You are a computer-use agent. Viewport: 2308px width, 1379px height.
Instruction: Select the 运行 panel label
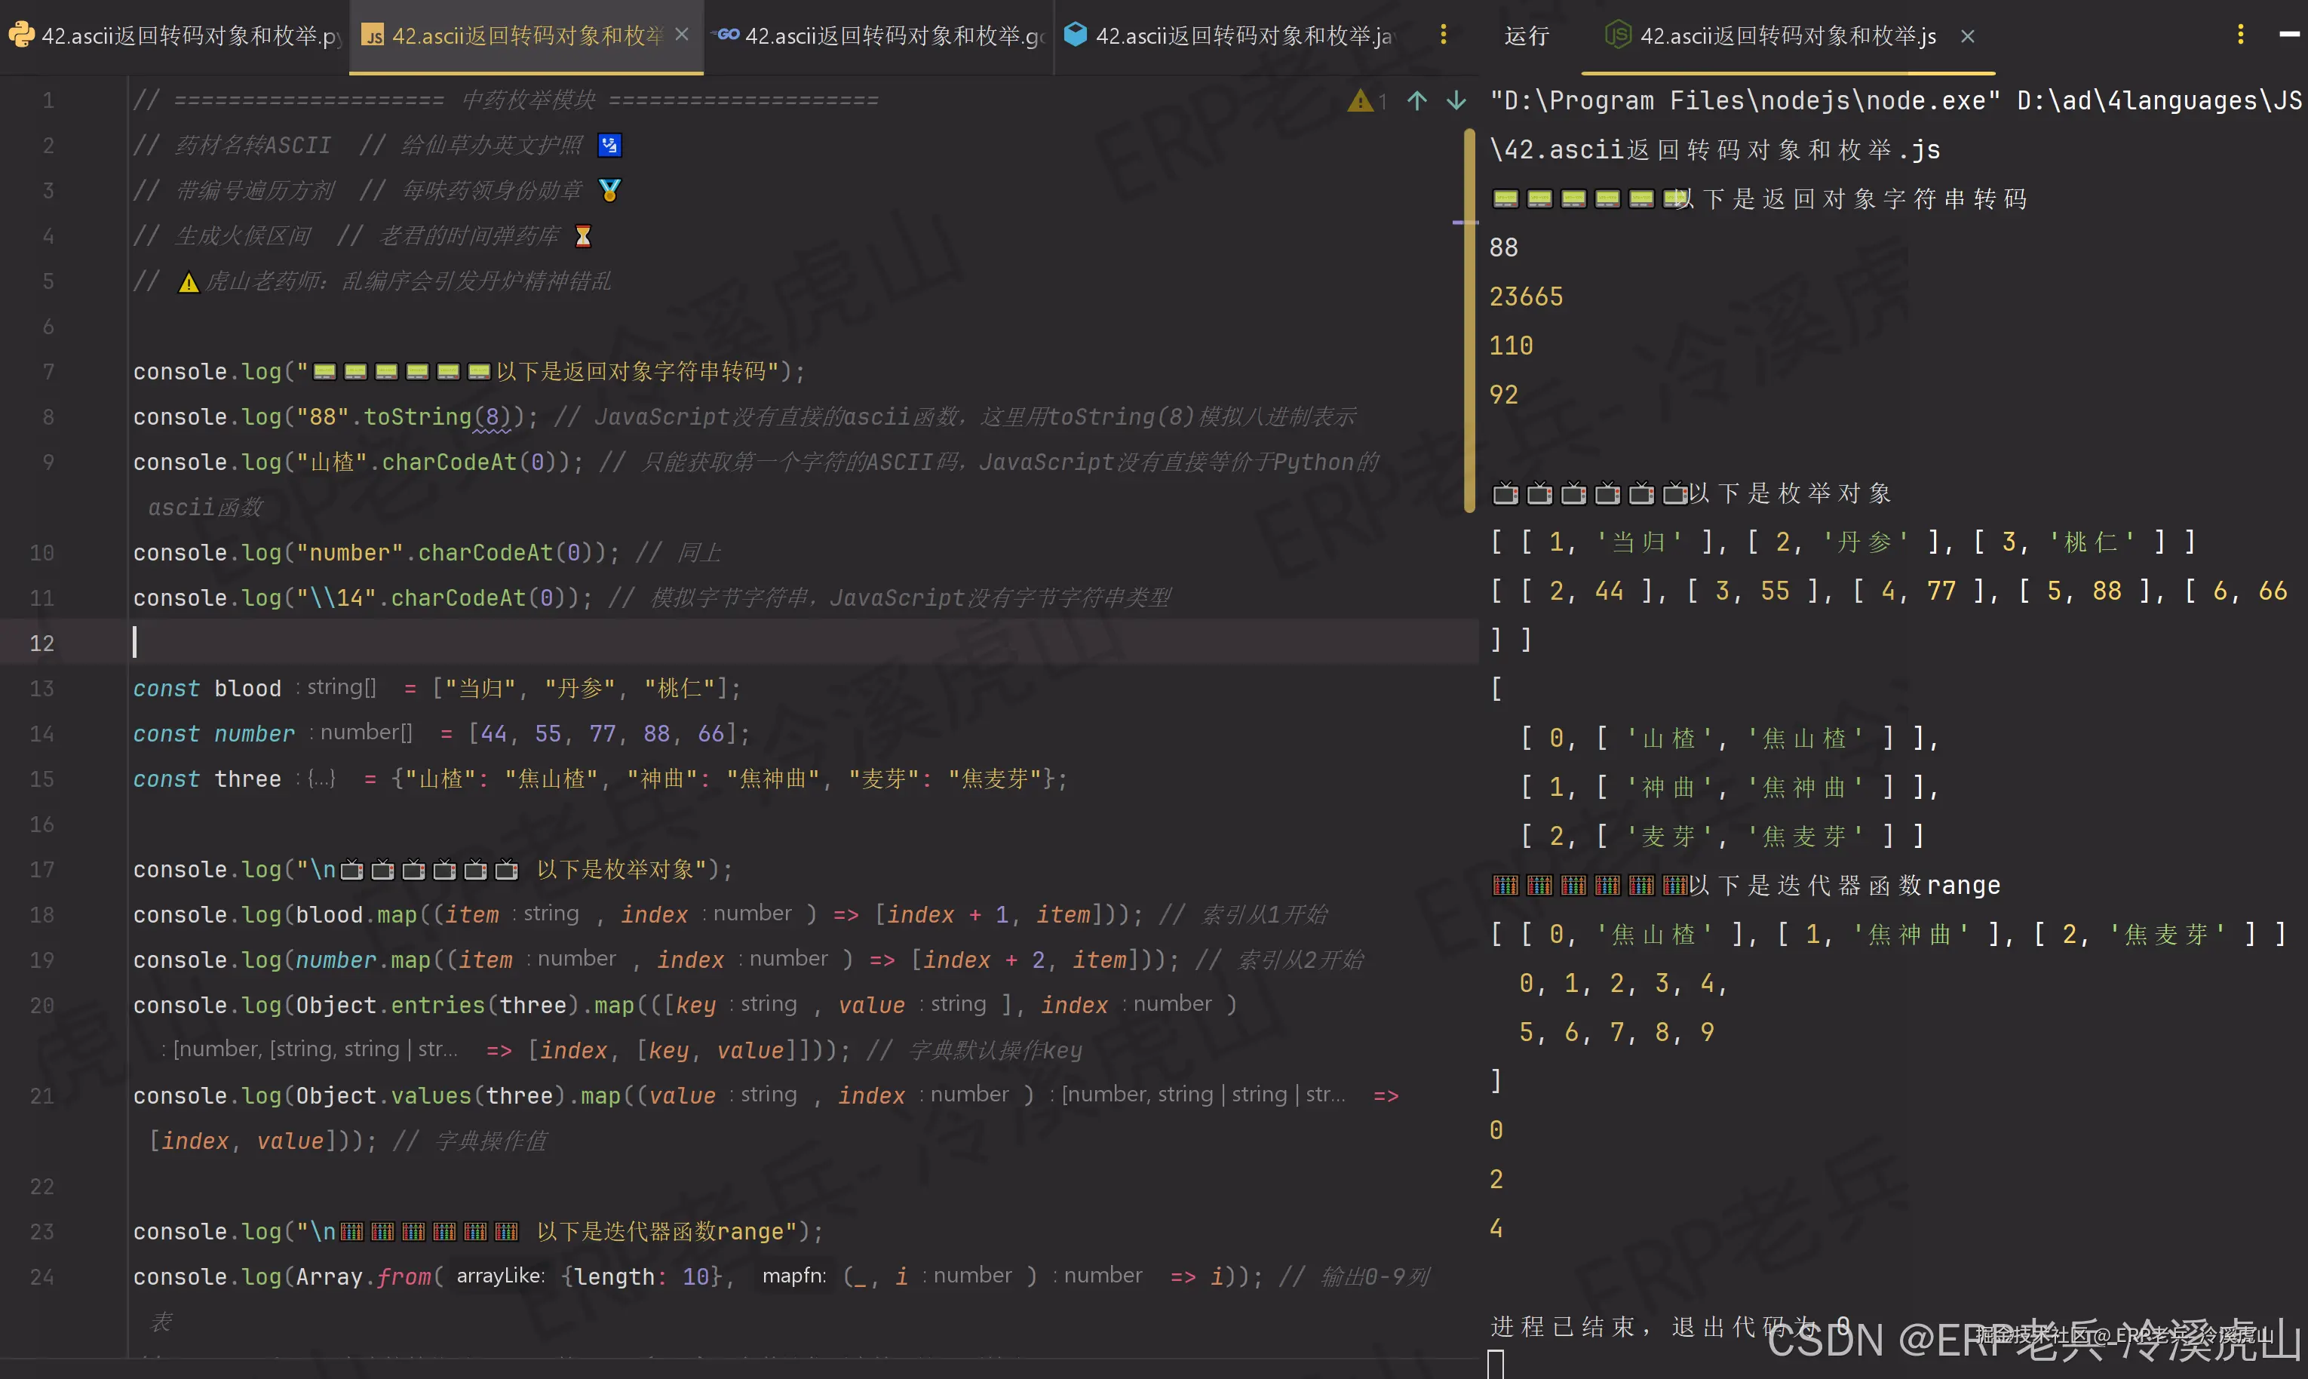click(1527, 36)
